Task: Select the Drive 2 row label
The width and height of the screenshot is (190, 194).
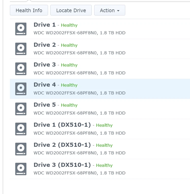Action: pos(44,45)
